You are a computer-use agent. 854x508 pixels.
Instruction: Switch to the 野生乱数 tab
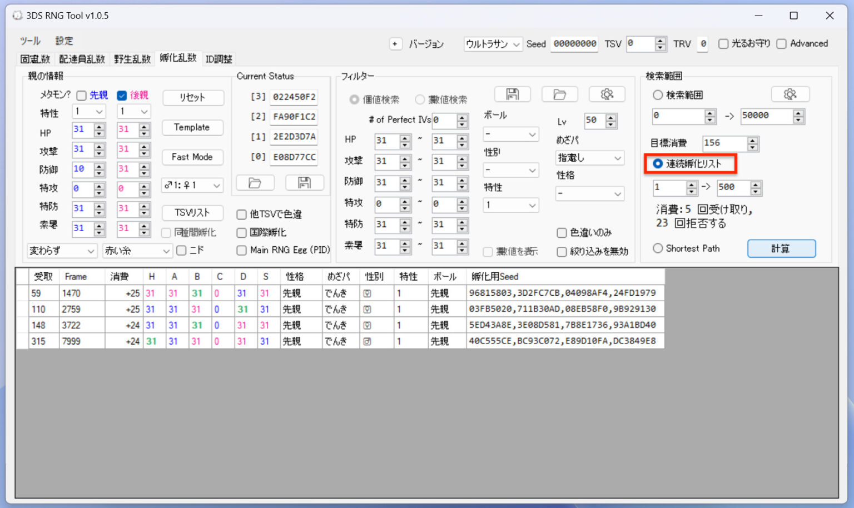point(132,59)
